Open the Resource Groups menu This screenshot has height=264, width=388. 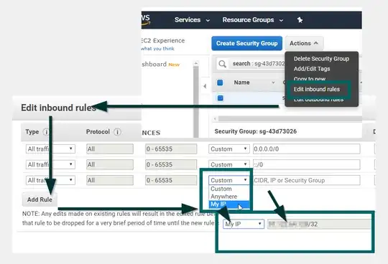click(253, 20)
